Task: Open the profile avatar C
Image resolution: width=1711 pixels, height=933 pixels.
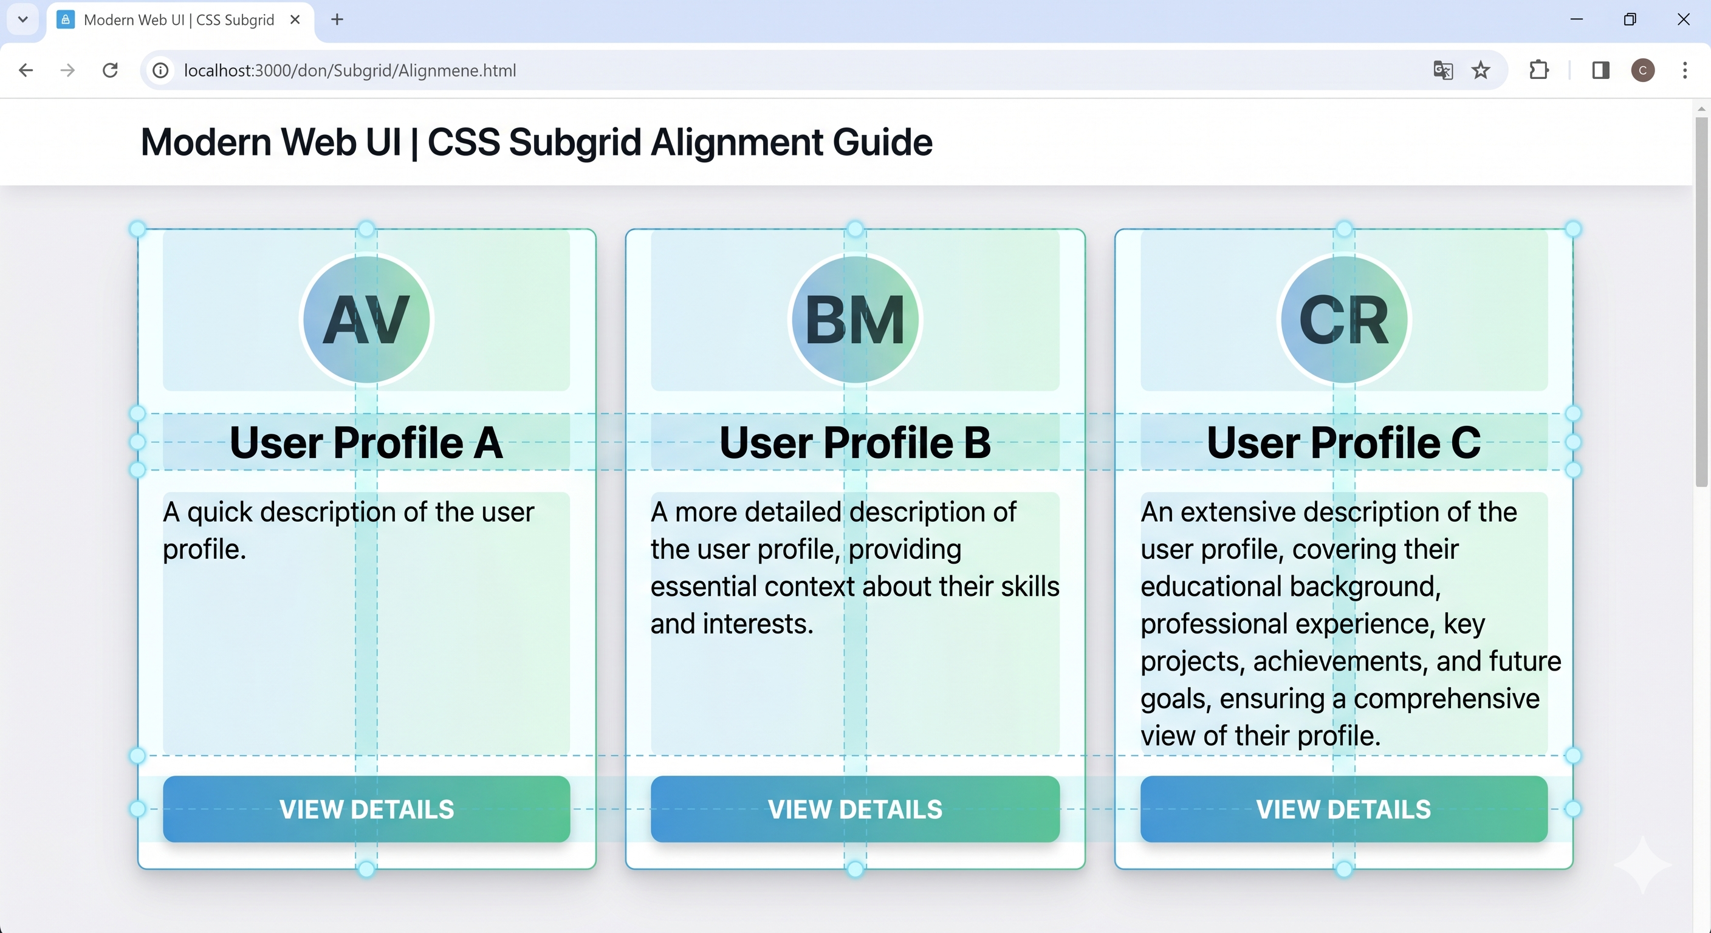Action: point(1642,70)
